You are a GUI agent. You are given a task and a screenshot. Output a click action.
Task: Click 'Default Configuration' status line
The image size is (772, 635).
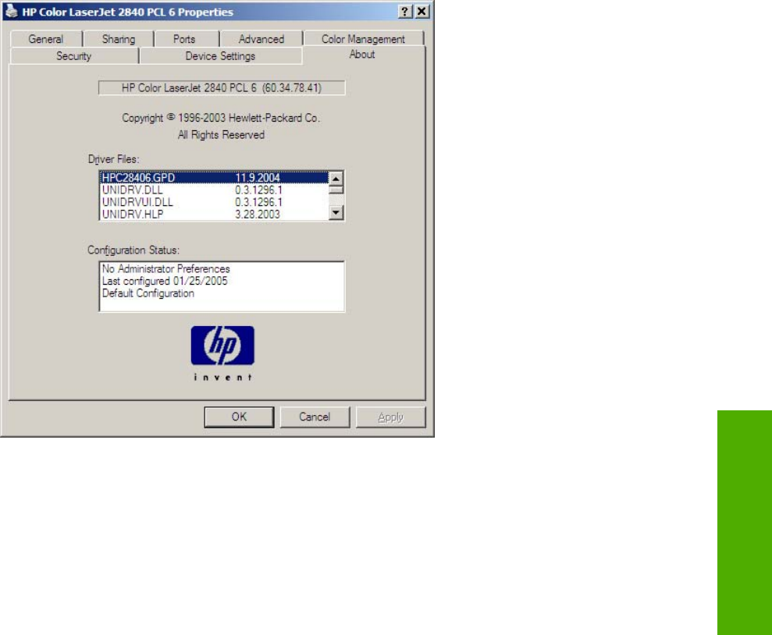tap(148, 293)
